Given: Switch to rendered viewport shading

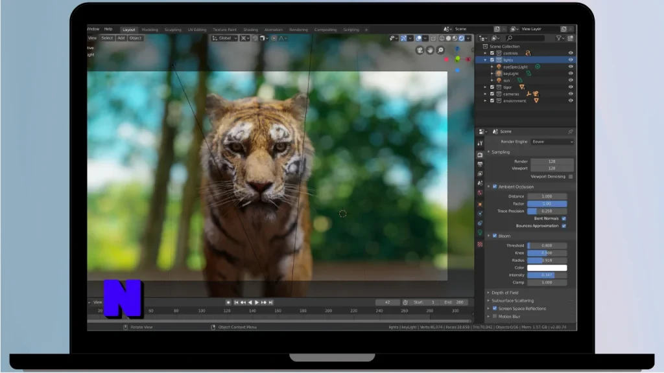Looking at the screenshot, I should click(461, 38).
